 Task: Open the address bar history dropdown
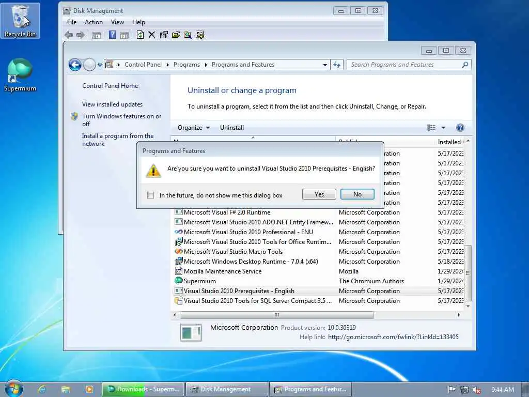click(325, 65)
